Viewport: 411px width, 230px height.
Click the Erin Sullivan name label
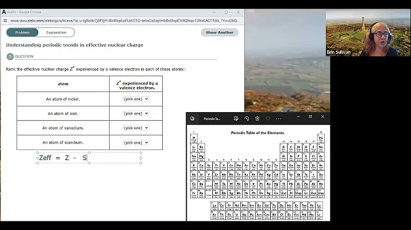pyautogui.click(x=339, y=52)
